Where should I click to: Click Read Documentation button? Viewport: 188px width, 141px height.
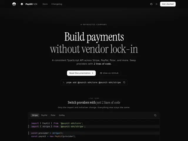[81, 73]
